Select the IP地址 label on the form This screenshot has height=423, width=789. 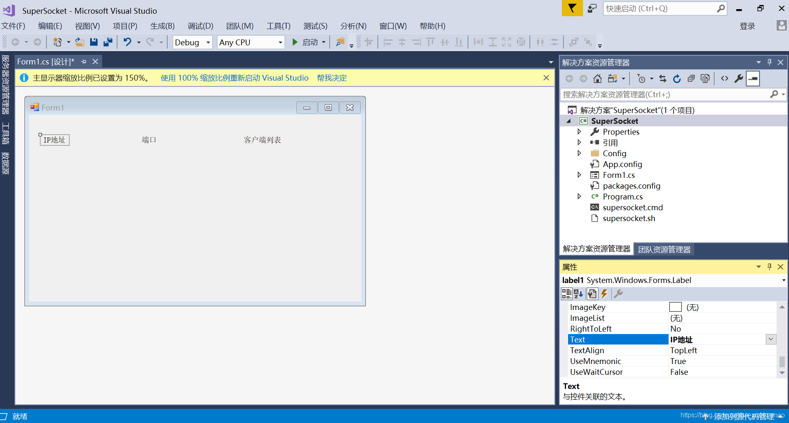coord(54,140)
